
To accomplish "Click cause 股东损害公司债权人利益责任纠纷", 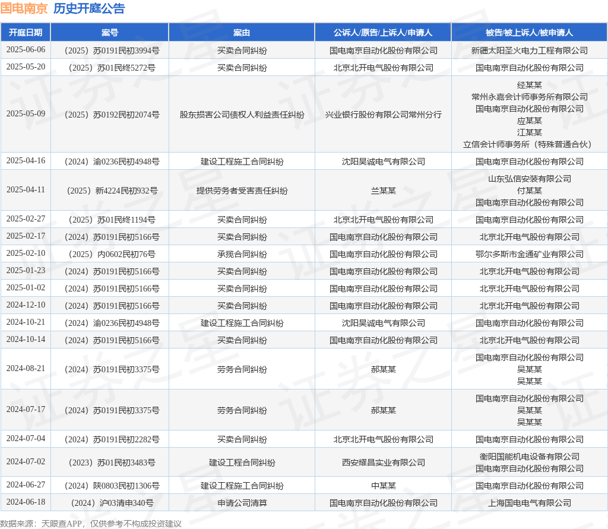I will (242, 115).
